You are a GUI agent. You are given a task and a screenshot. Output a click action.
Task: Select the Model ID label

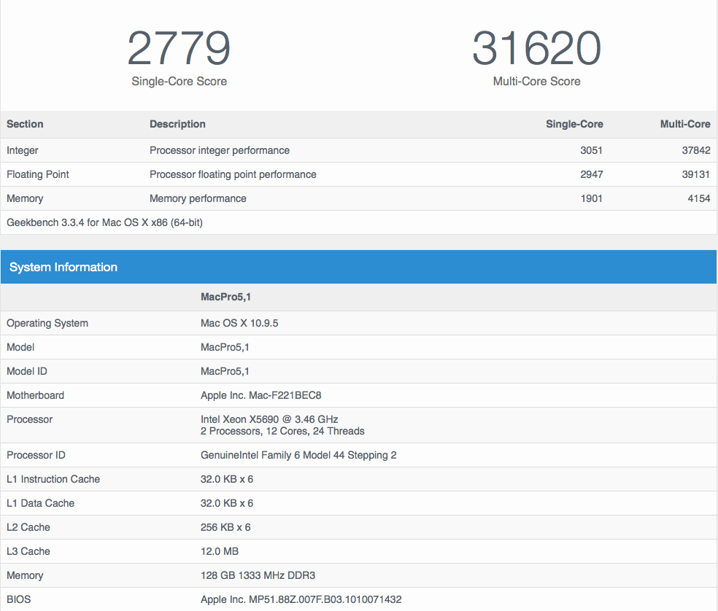coord(26,371)
